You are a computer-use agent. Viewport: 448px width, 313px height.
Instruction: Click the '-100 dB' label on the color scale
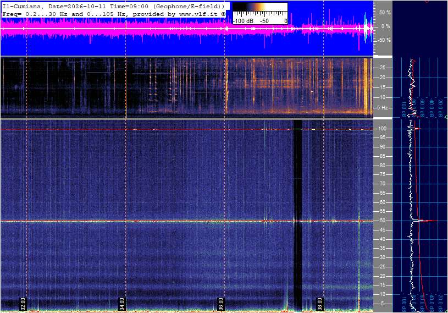point(243,21)
